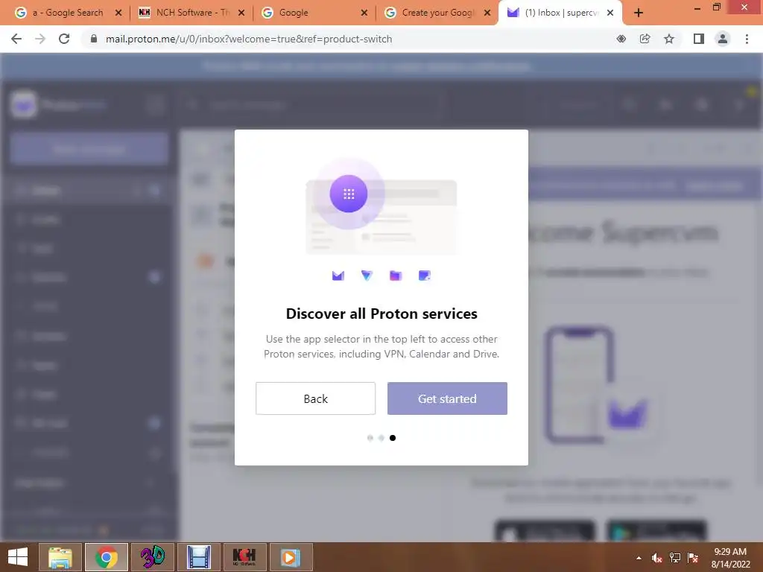Close the Google tab
The image size is (763, 572).
click(x=364, y=13)
